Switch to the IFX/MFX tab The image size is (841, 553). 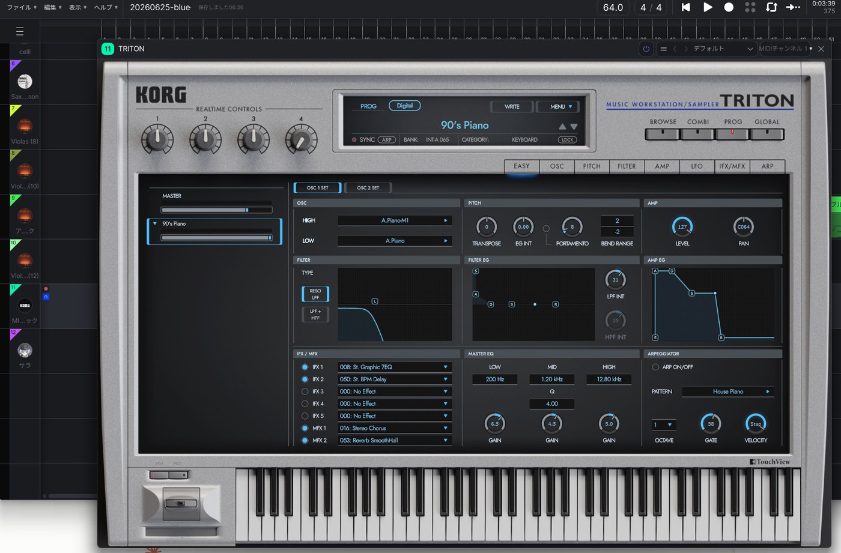pos(732,166)
